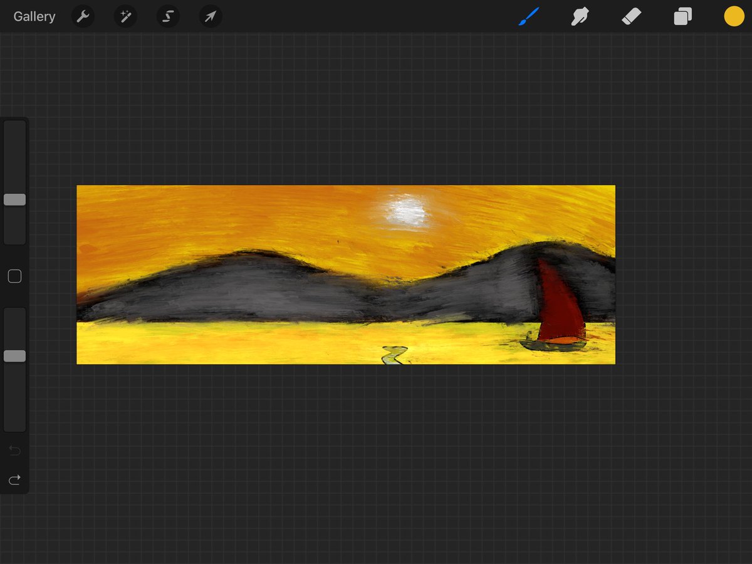The width and height of the screenshot is (752, 564).
Task: Adjust the brush size slider
Action: (x=14, y=199)
